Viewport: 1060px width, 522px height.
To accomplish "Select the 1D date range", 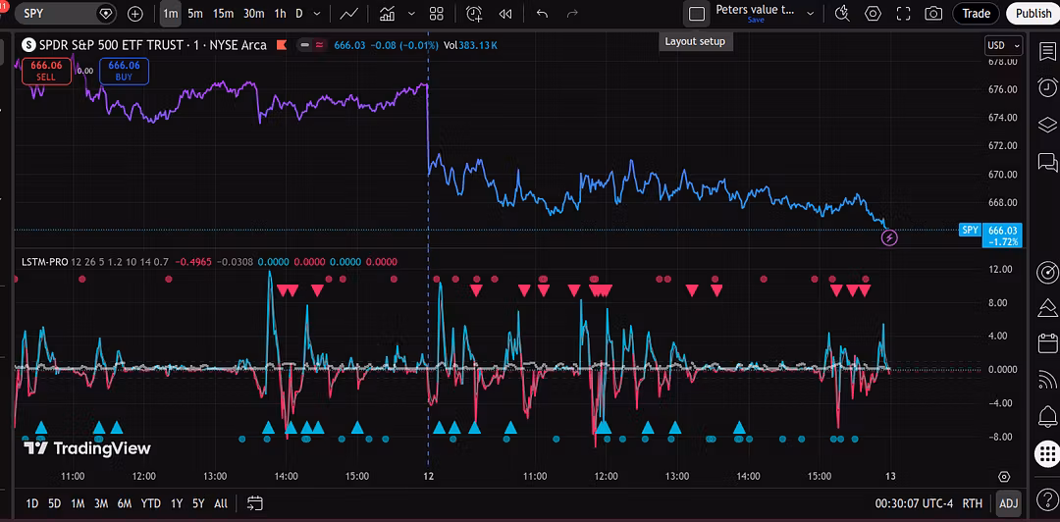I will [x=31, y=503].
